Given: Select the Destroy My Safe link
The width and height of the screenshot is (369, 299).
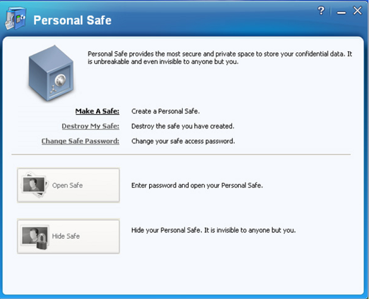Looking at the screenshot, I should (90, 126).
